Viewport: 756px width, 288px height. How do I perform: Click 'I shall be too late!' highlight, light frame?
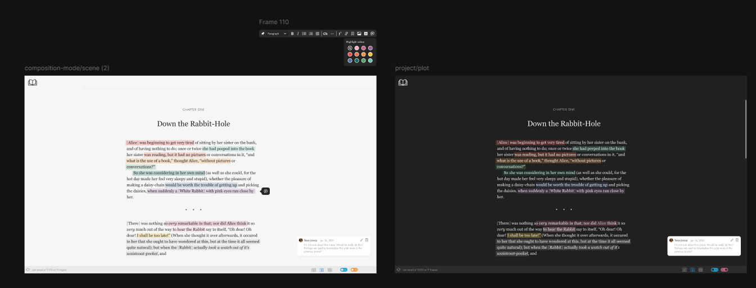(153, 235)
